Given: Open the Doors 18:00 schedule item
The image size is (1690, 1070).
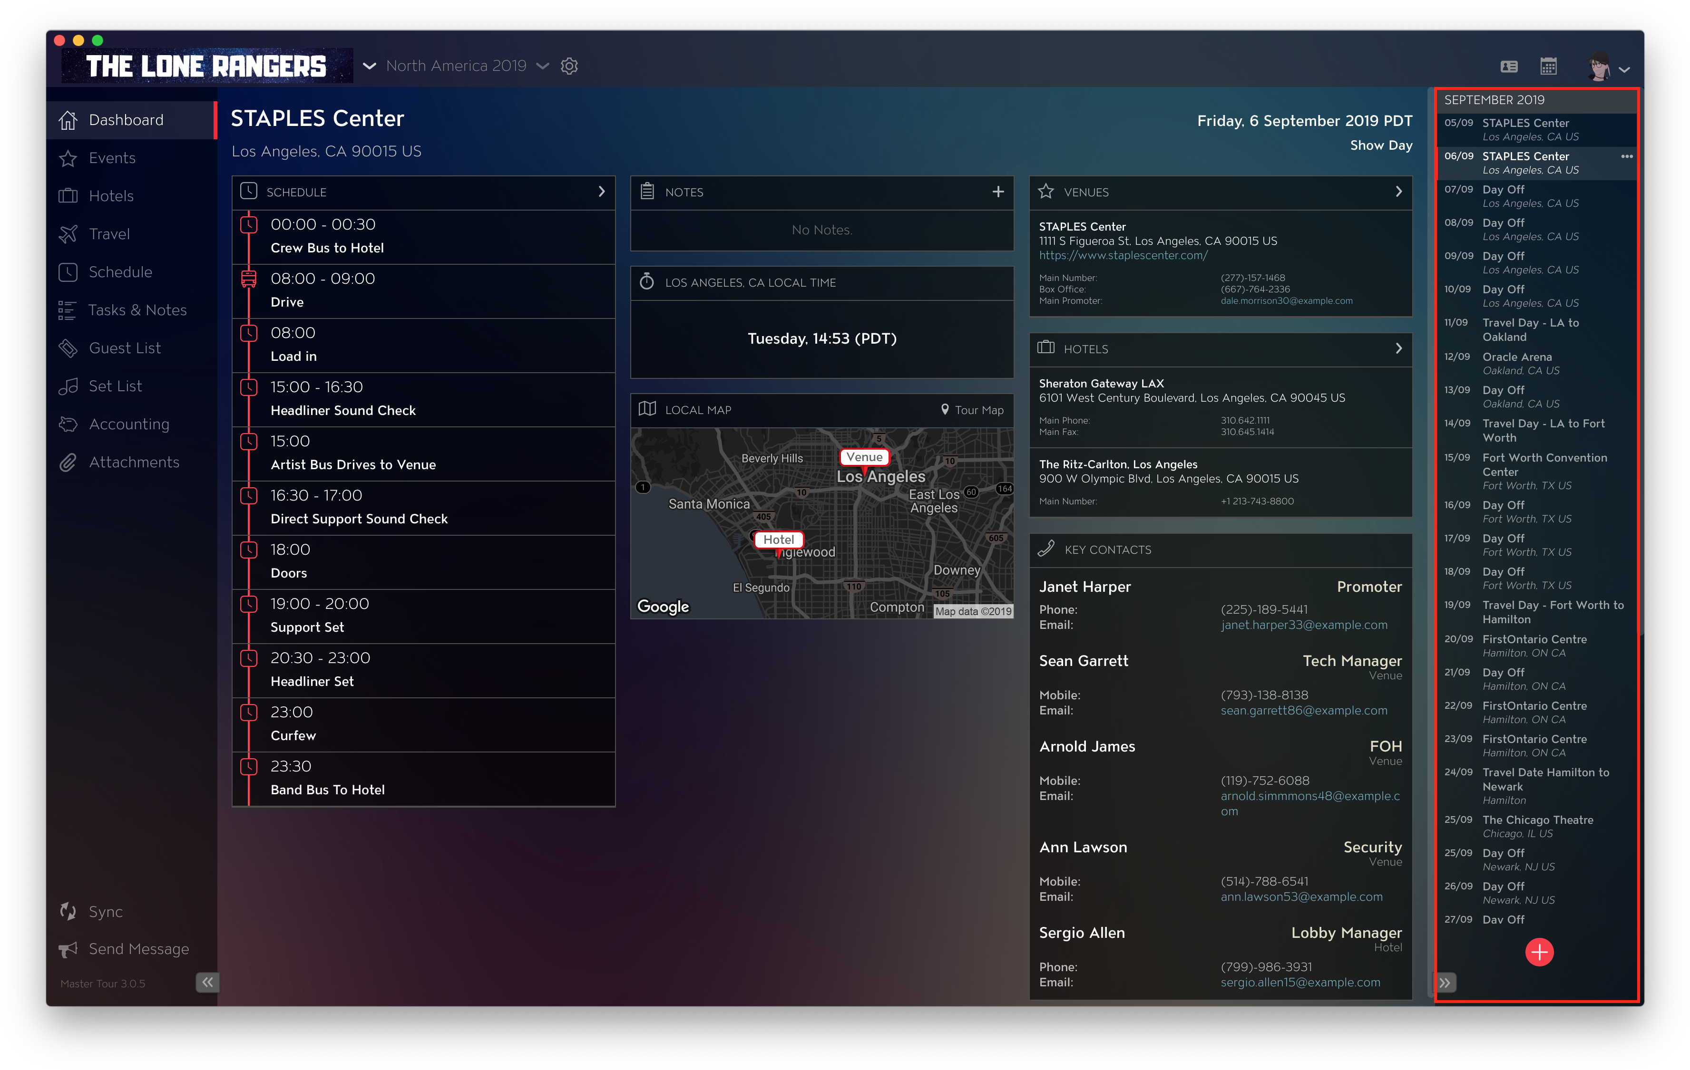Looking at the screenshot, I should pyautogui.click(x=424, y=562).
